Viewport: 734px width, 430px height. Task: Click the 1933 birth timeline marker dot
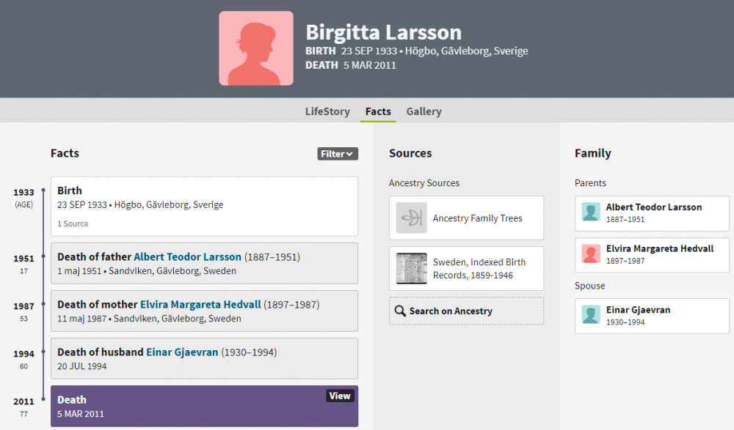[x=43, y=190]
